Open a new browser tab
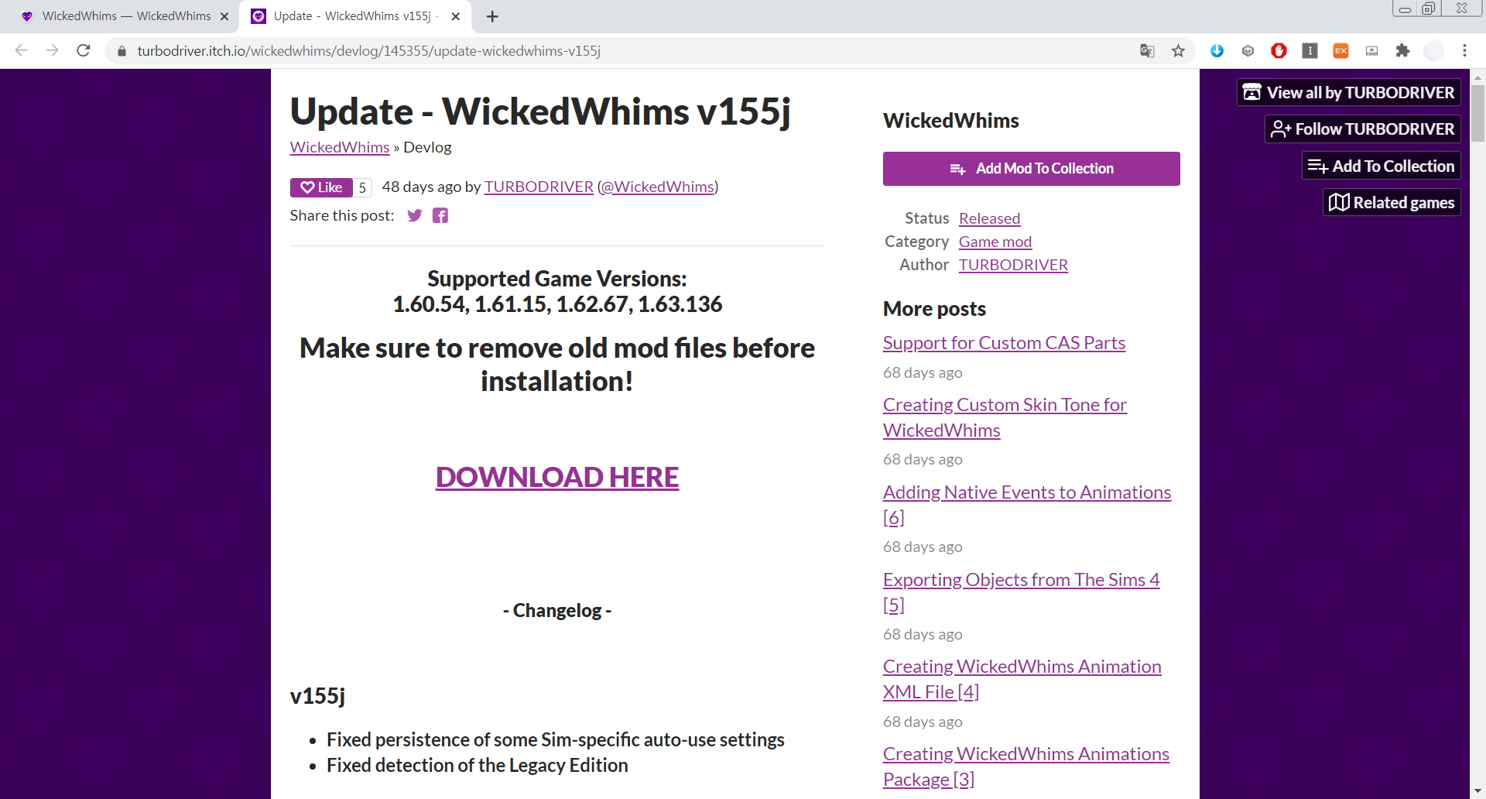The image size is (1486, 799). click(492, 16)
